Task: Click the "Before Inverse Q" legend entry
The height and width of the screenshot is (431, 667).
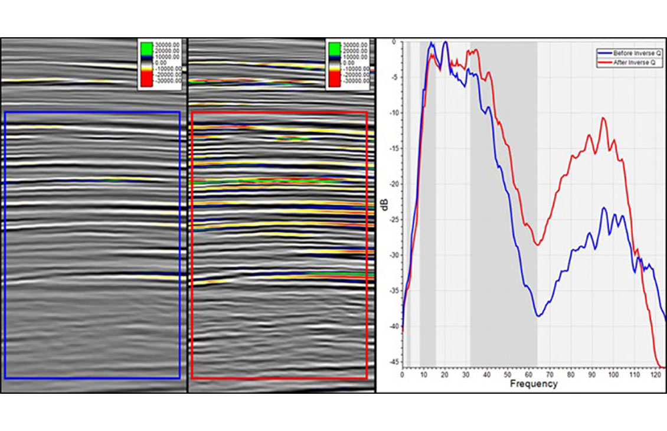Action: coord(634,53)
